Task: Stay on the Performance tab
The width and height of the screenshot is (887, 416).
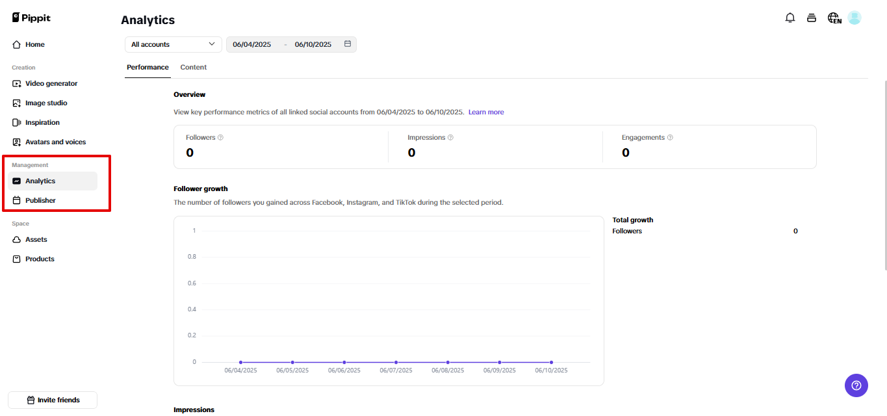Action: 148,67
